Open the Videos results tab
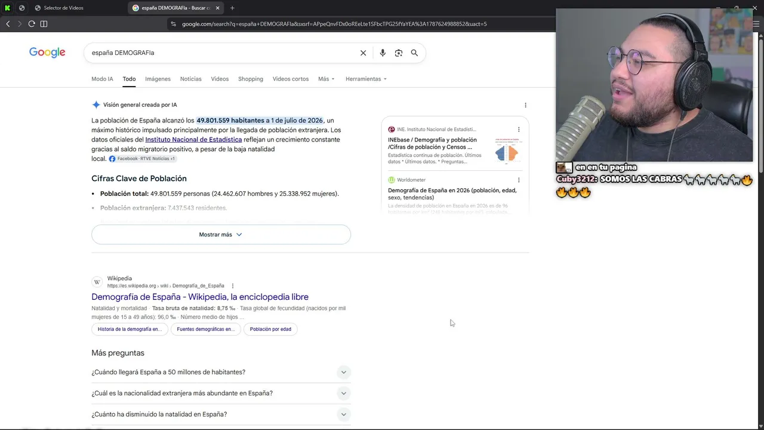This screenshot has width=764, height=430. 220,79
